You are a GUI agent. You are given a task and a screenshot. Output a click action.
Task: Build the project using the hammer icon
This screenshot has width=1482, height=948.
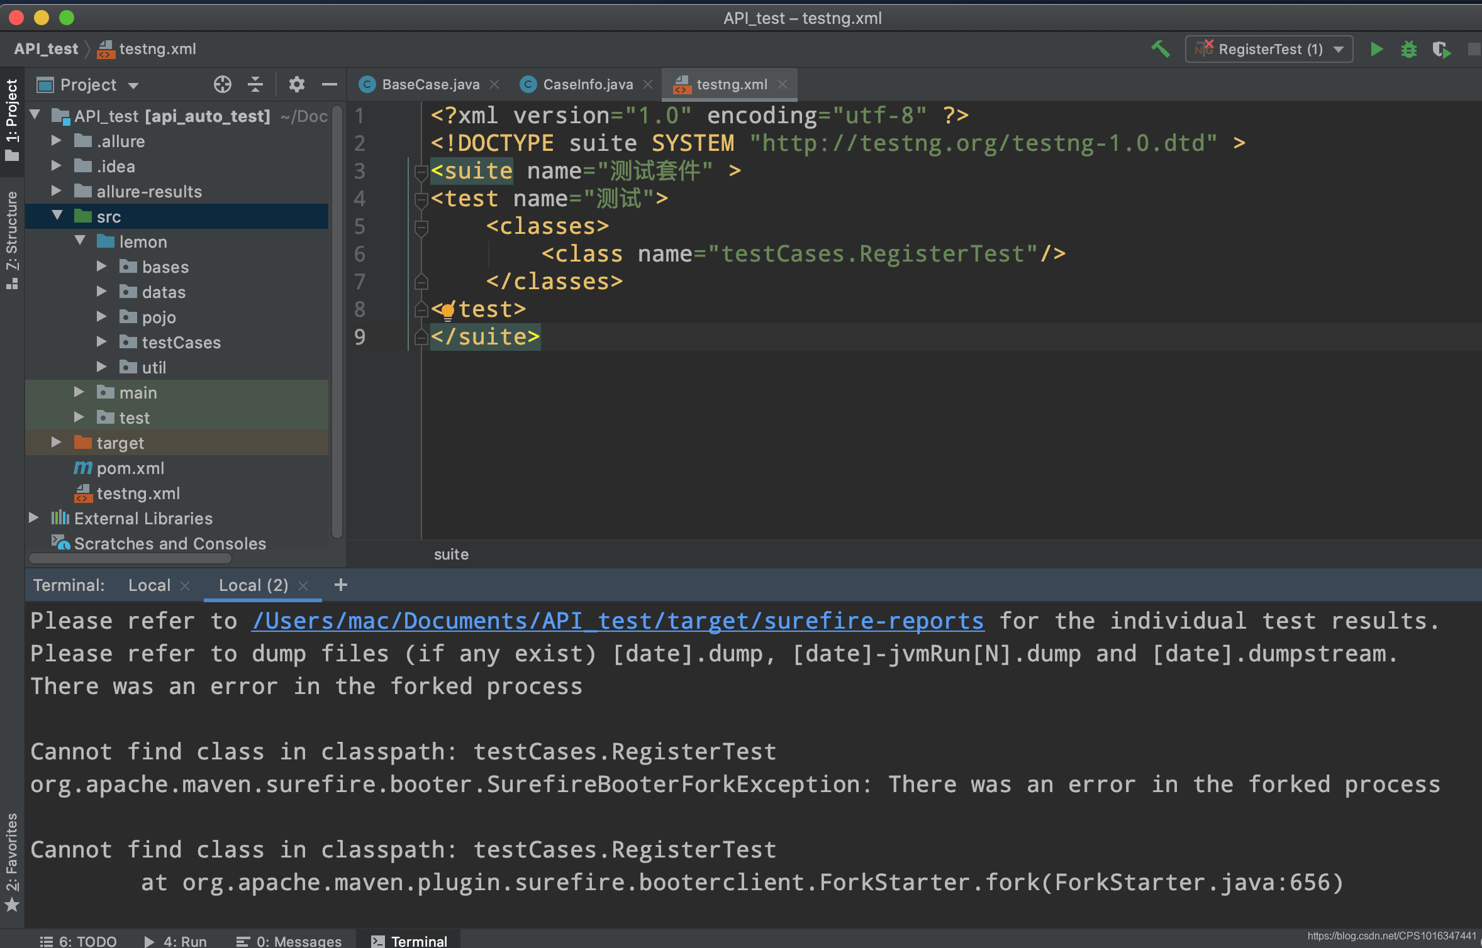(1161, 49)
